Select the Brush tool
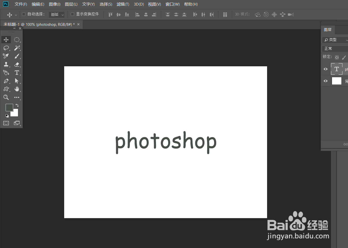 pos(17,56)
